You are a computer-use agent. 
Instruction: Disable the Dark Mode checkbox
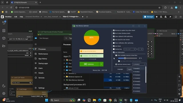pyautogui.click(x=114, y=46)
